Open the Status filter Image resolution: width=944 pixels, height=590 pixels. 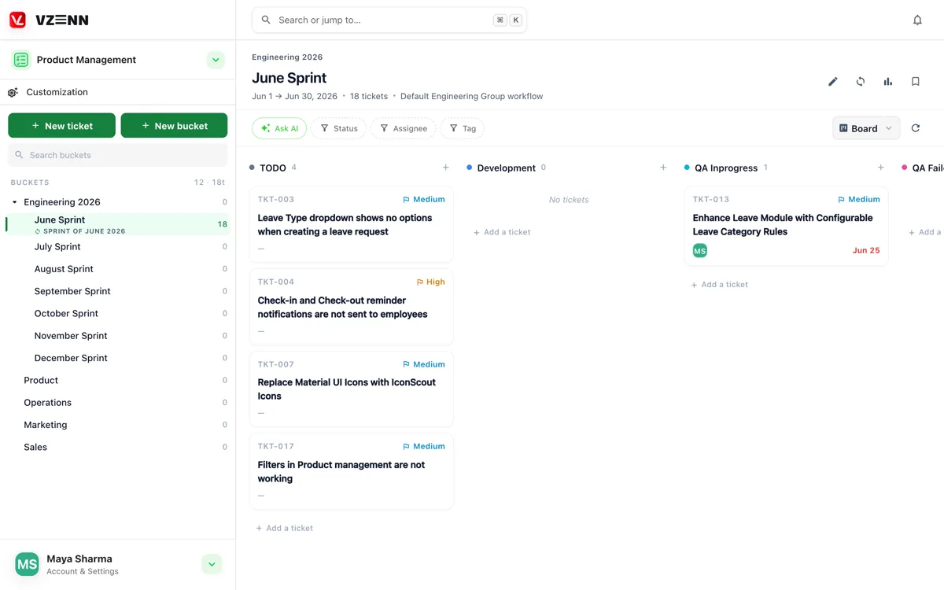pos(339,128)
